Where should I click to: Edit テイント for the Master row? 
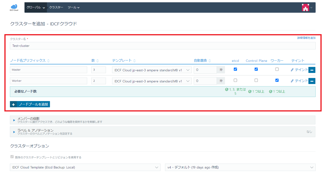(299, 70)
